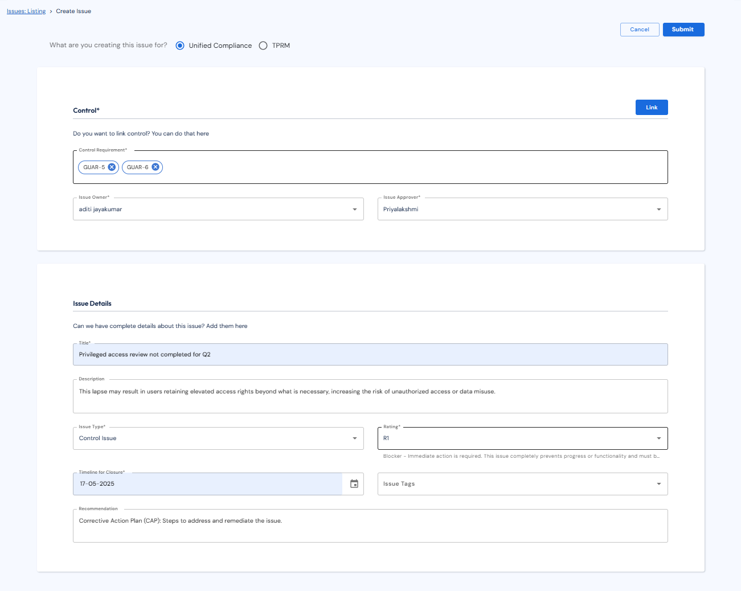Viewport: 741px width, 591px height.
Task: Open the Issue Approver dropdown
Action: (x=522, y=209)
